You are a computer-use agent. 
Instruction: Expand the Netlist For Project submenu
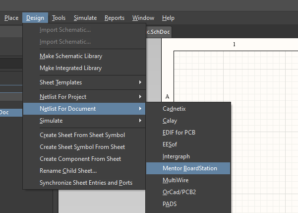click(84, 97)
